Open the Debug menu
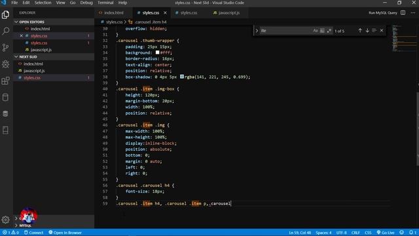419x236 pixels. [86, 3]
